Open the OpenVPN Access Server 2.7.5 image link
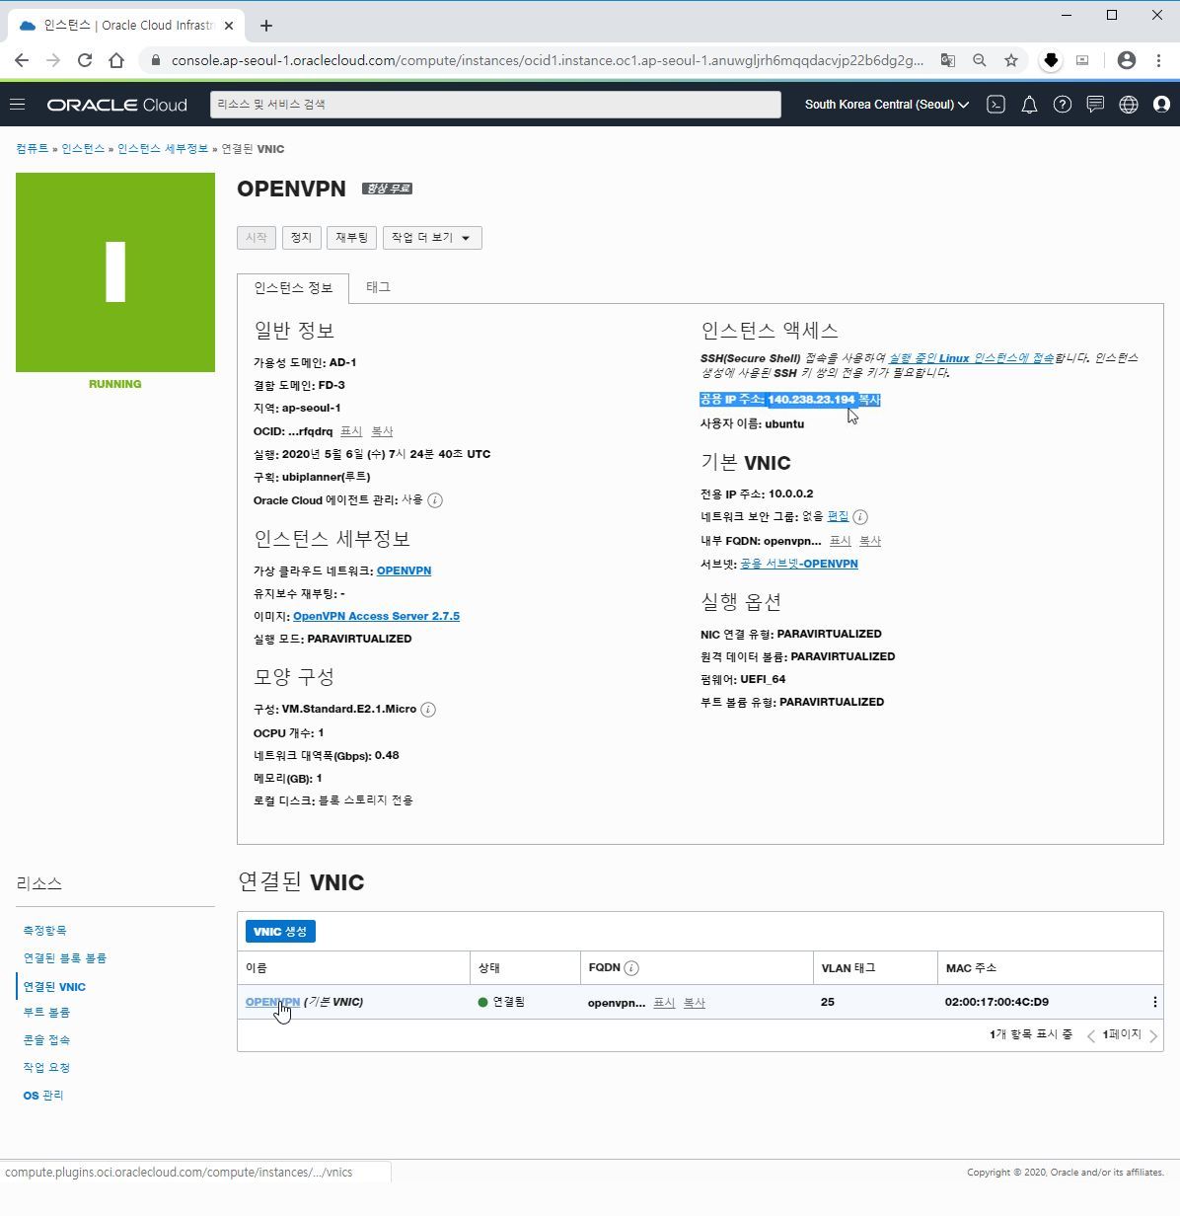 (x=376, y=616)
